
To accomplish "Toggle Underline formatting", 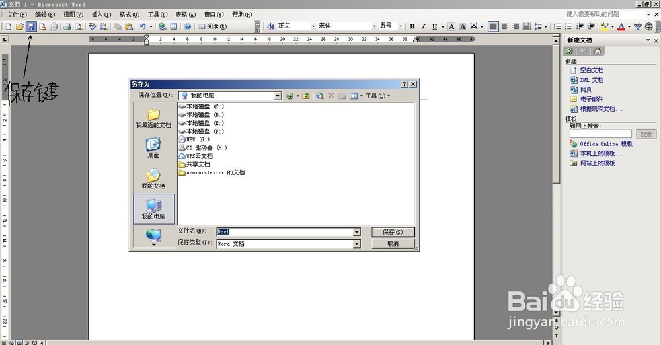I will point(435,26).
